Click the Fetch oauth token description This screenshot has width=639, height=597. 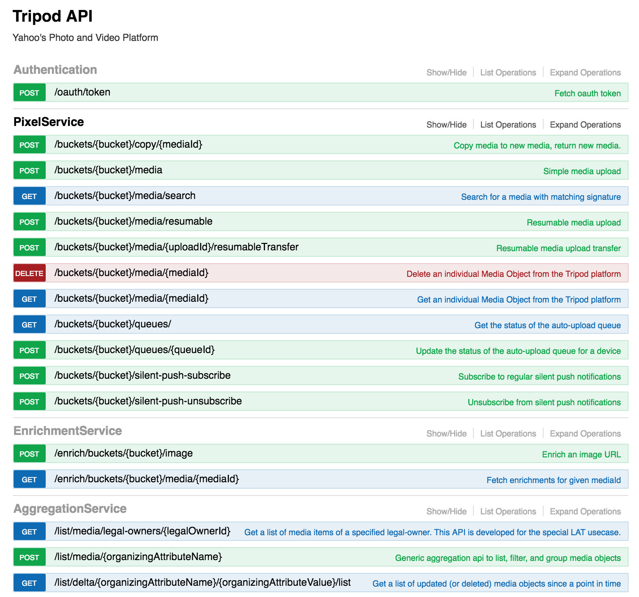pyautogui.click(x=587, y=93)
